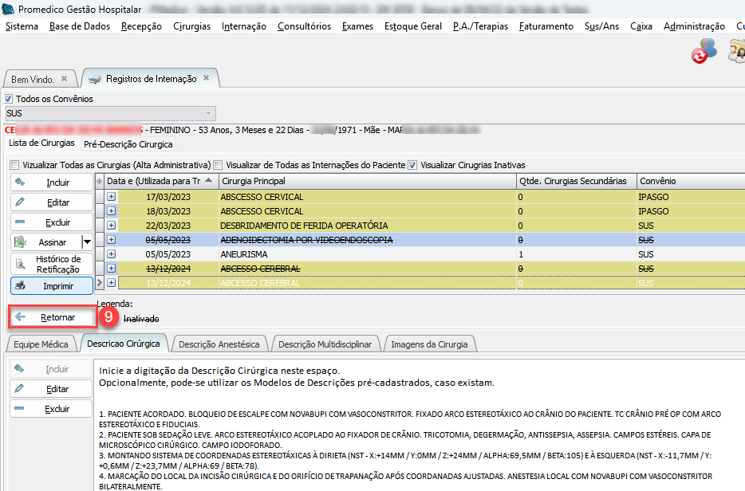
Task: Expand the 18/03/2023 ABSCESSO CERVICAL row
Action: click(x=111, y=211)
